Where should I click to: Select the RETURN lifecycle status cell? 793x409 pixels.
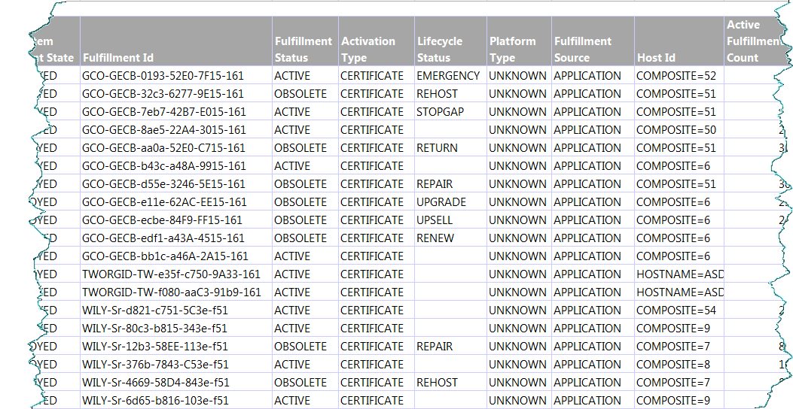437,148
